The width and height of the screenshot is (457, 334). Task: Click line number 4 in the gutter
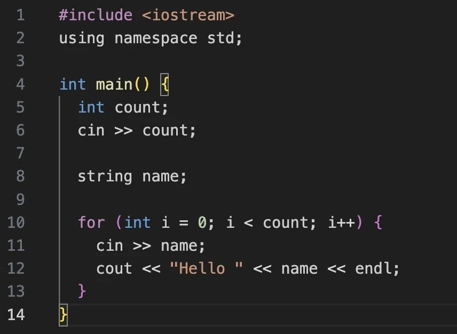click(20, 84)
